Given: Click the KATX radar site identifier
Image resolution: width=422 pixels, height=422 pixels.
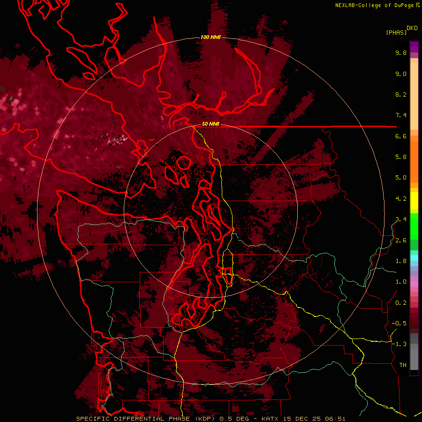Looking at the screenshot, I should click(271, 419).
